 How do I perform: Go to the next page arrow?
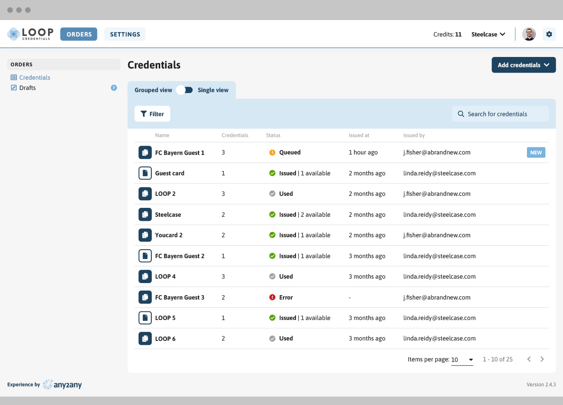click(542, 359)
